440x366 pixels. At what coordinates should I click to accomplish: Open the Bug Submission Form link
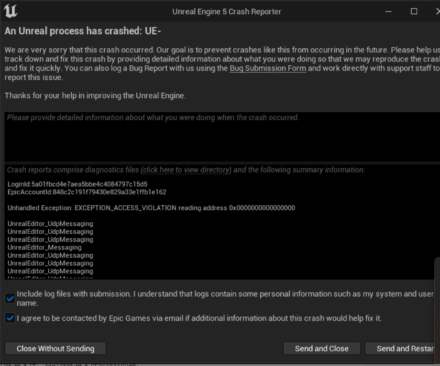click(x=268, y=68)
